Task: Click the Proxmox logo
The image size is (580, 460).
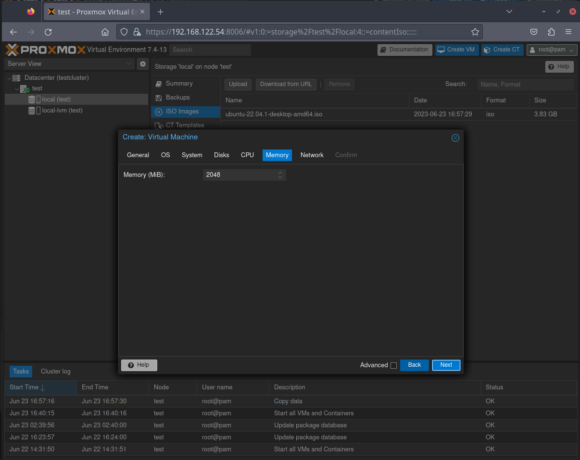Action: click(45, 50)
